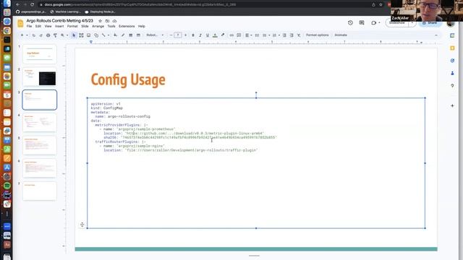Screen dimensions: 463x260
Task: Open the bulleted list dropdown
Action: (x=266, y=35)
